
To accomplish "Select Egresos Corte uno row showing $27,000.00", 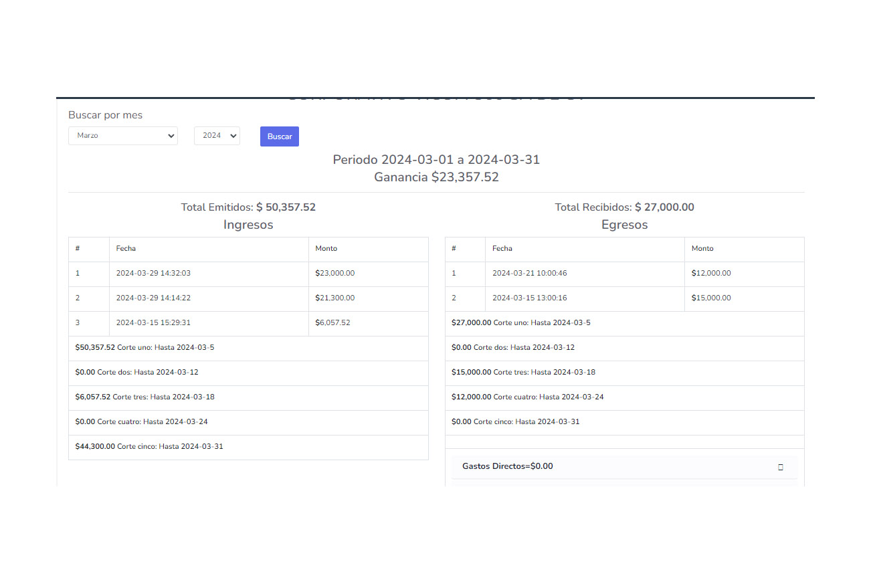I will click(x=521, y=323).
